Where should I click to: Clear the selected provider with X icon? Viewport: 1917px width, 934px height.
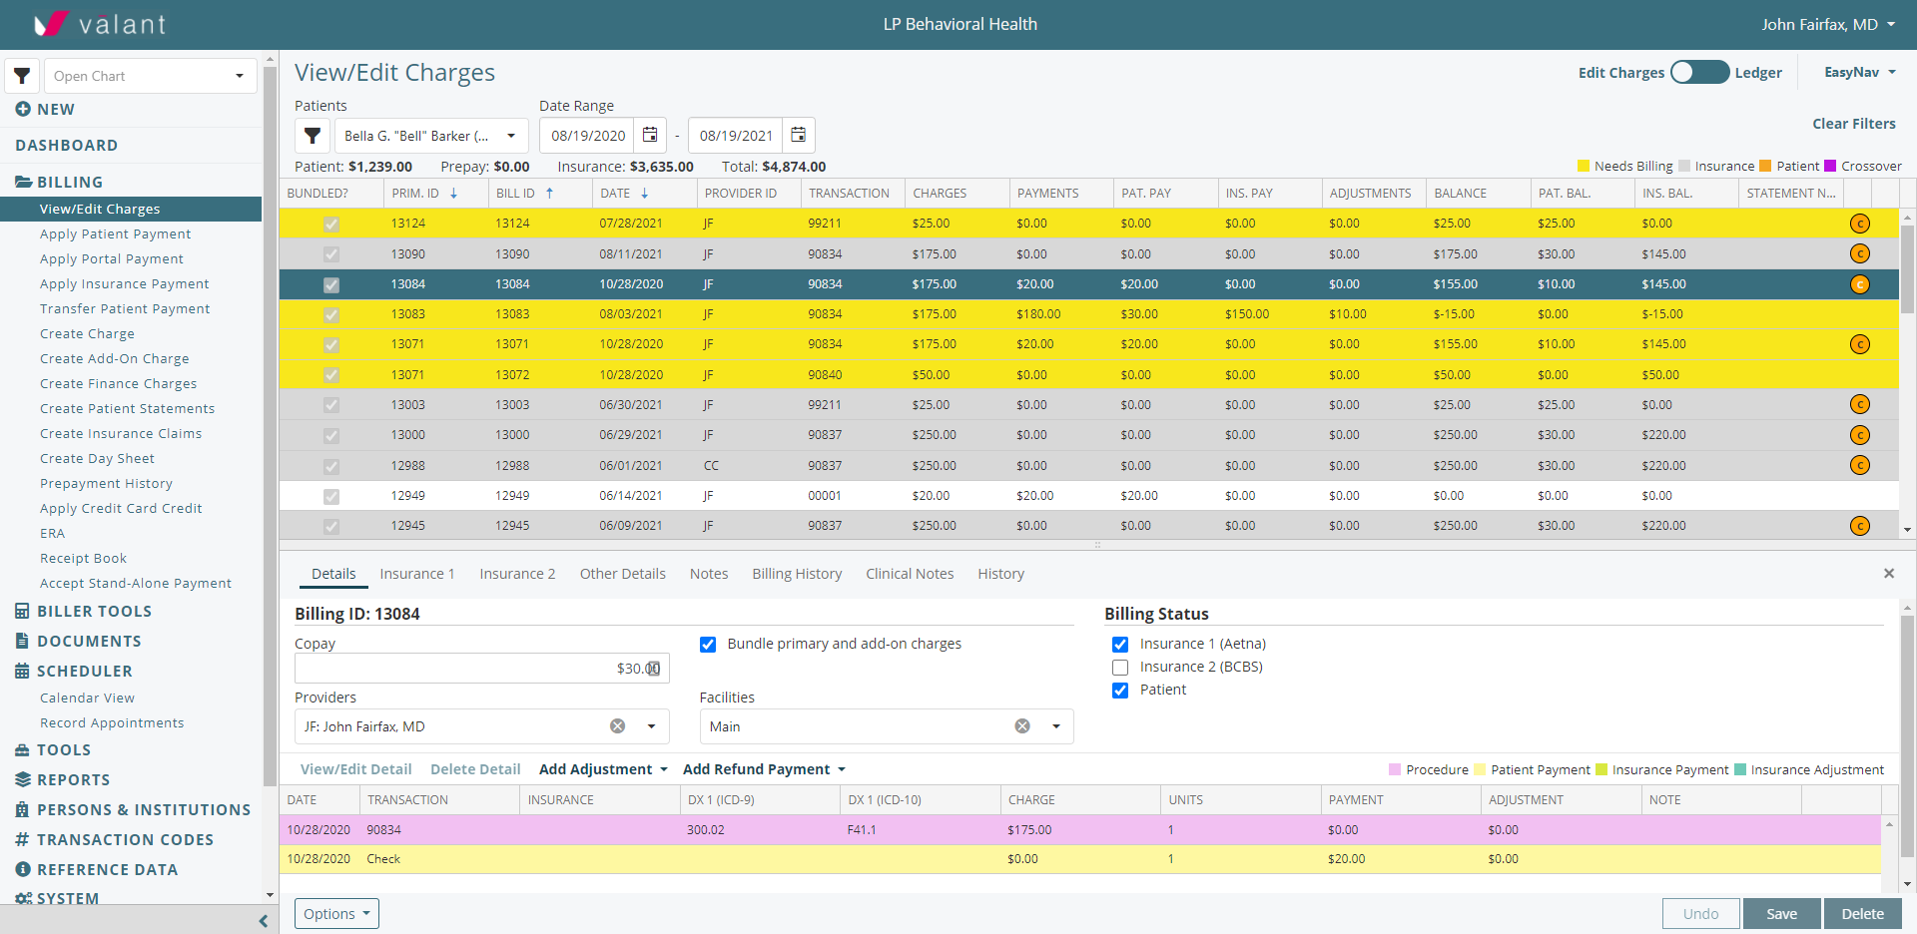(x=618, y=726)
